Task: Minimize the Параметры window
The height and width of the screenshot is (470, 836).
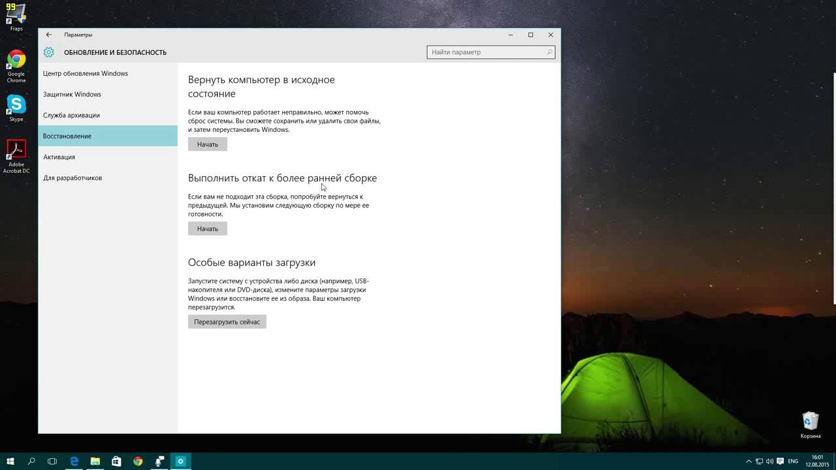Action: point(510,35)
